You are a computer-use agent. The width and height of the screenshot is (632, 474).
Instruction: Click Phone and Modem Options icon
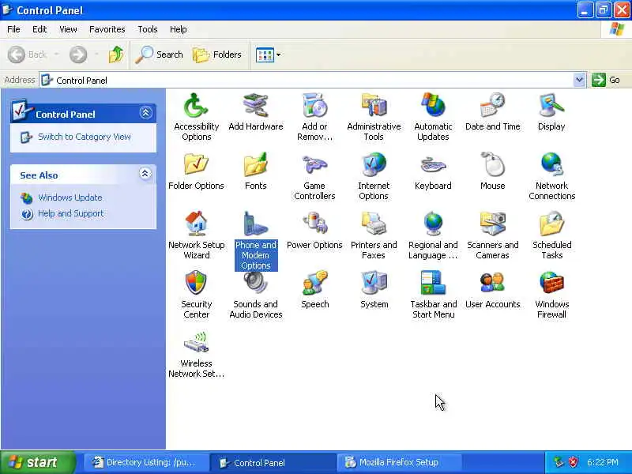coord(255,241)
